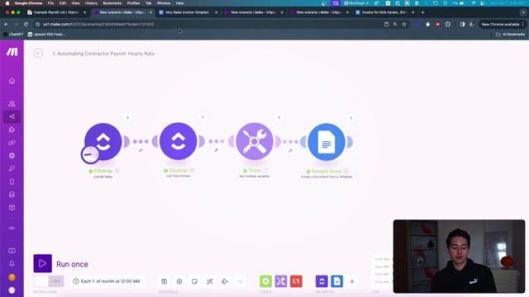The width and height of the screenshot is (529, 297).
Task: Open the Upwork RSS Feed bookmark
Action: click(x=46, y=35)
